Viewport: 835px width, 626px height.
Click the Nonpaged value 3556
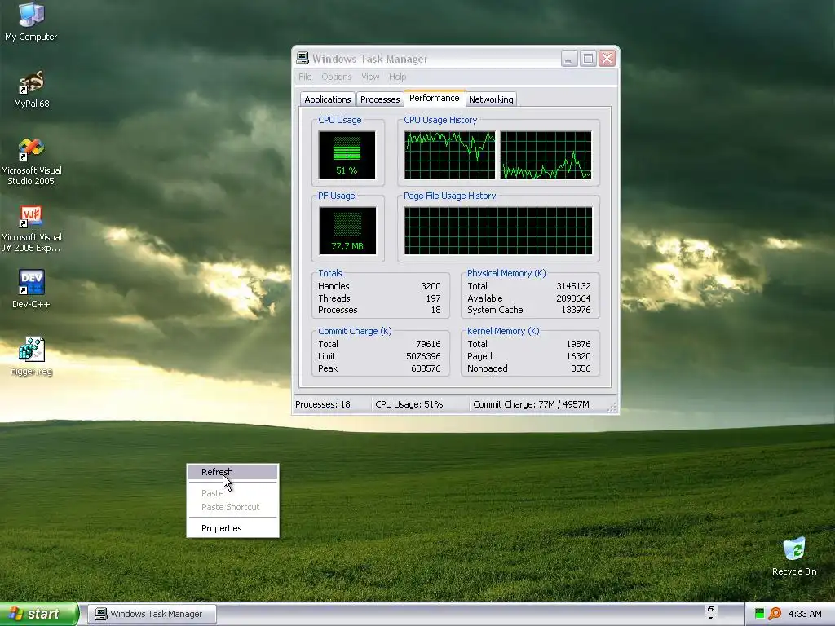point(581,368)
